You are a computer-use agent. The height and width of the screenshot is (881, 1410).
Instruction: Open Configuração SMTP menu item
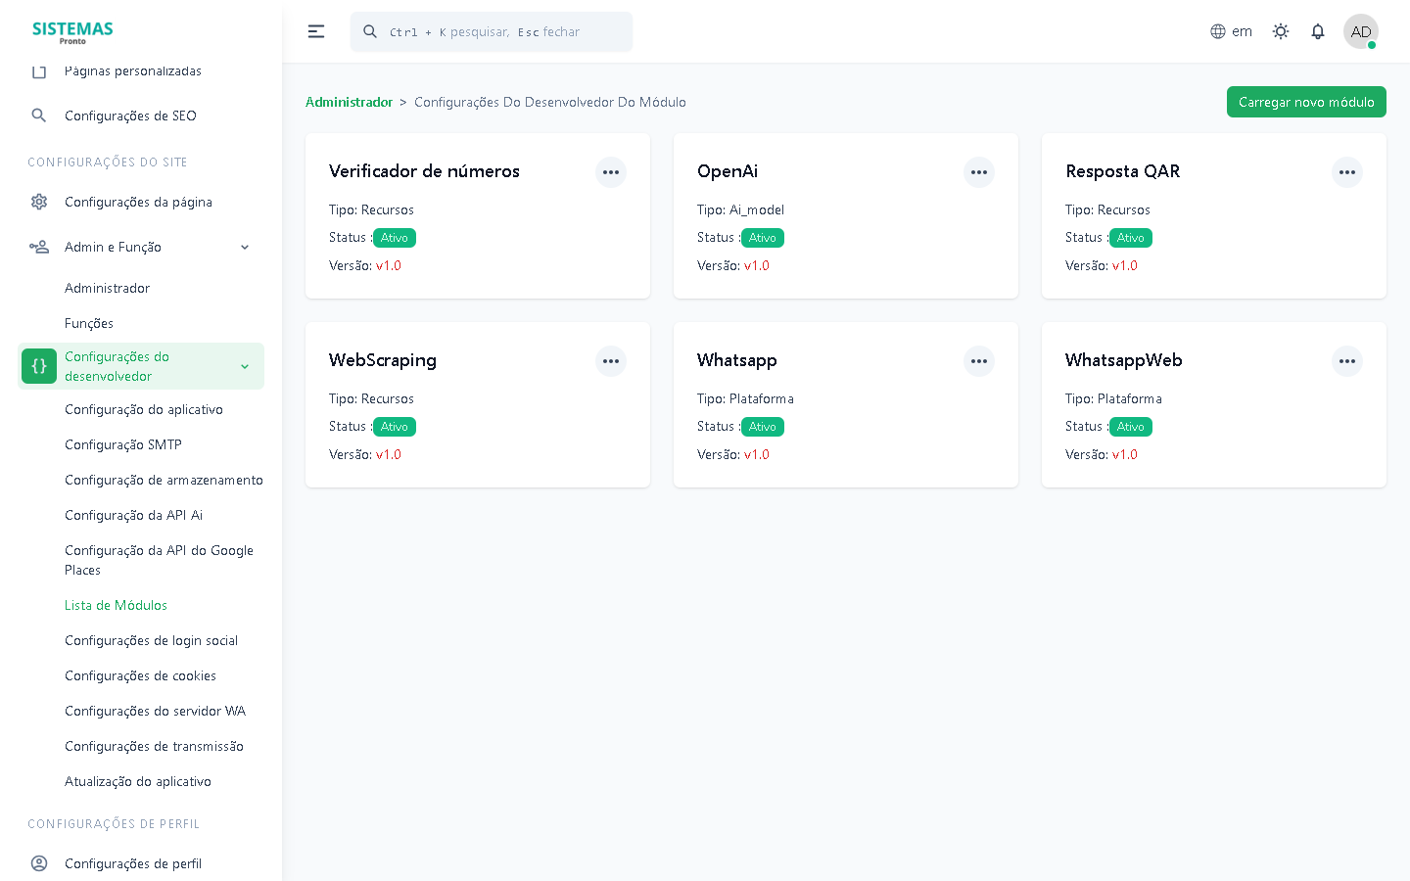point(123,444)
